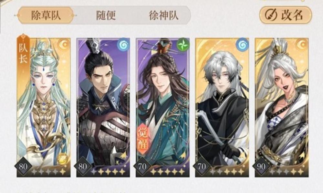The height and width of the screenshot is (193, 323).
Task: Tap the level 90 diamond badge
Action: click(x=261, y=166)
